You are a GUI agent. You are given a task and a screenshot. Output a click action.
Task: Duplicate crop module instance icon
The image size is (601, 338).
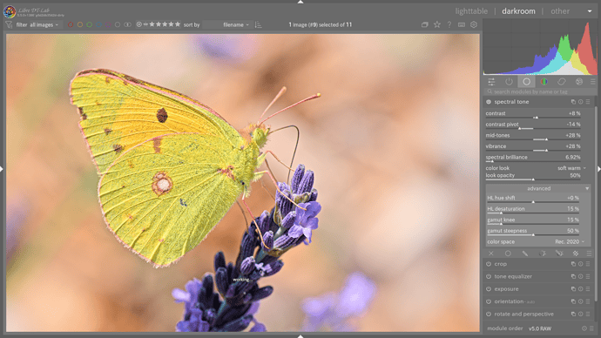pos(573,264)
